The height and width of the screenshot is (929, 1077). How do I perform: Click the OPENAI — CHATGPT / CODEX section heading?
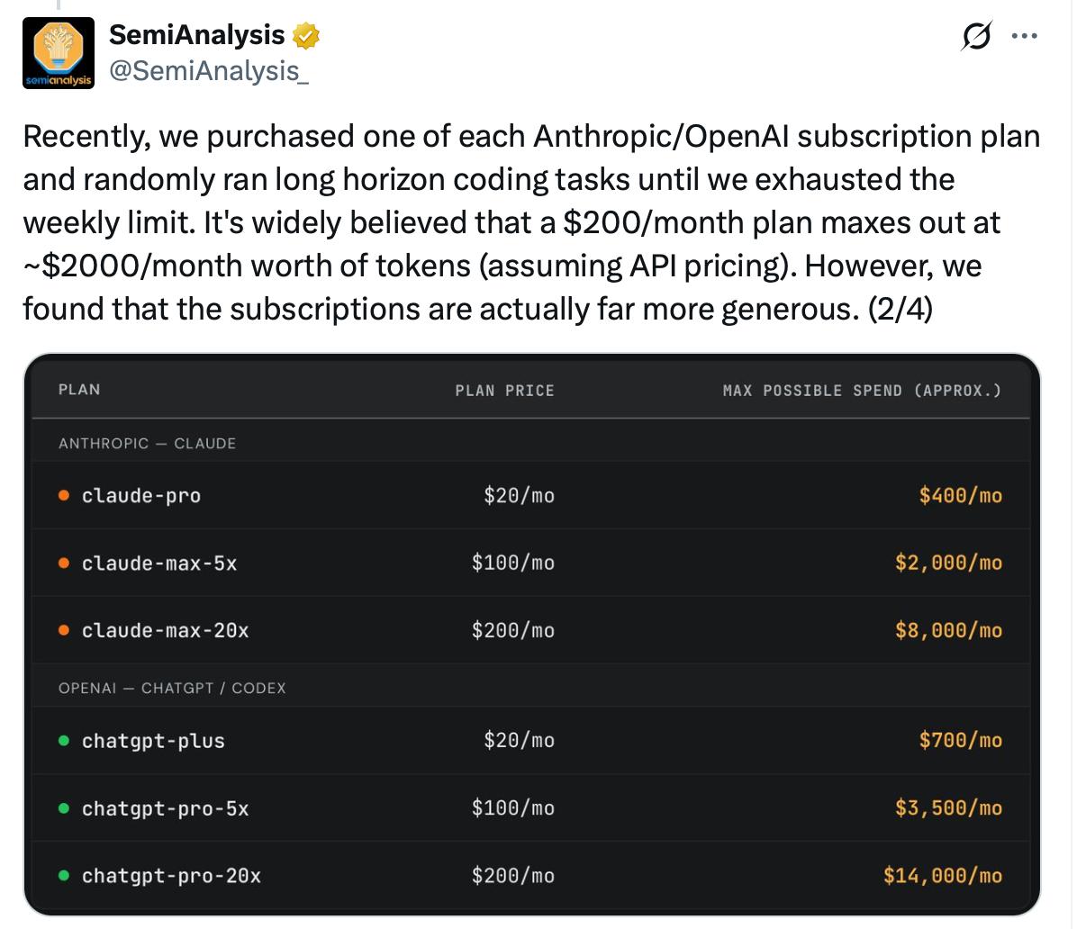point(172,688)
